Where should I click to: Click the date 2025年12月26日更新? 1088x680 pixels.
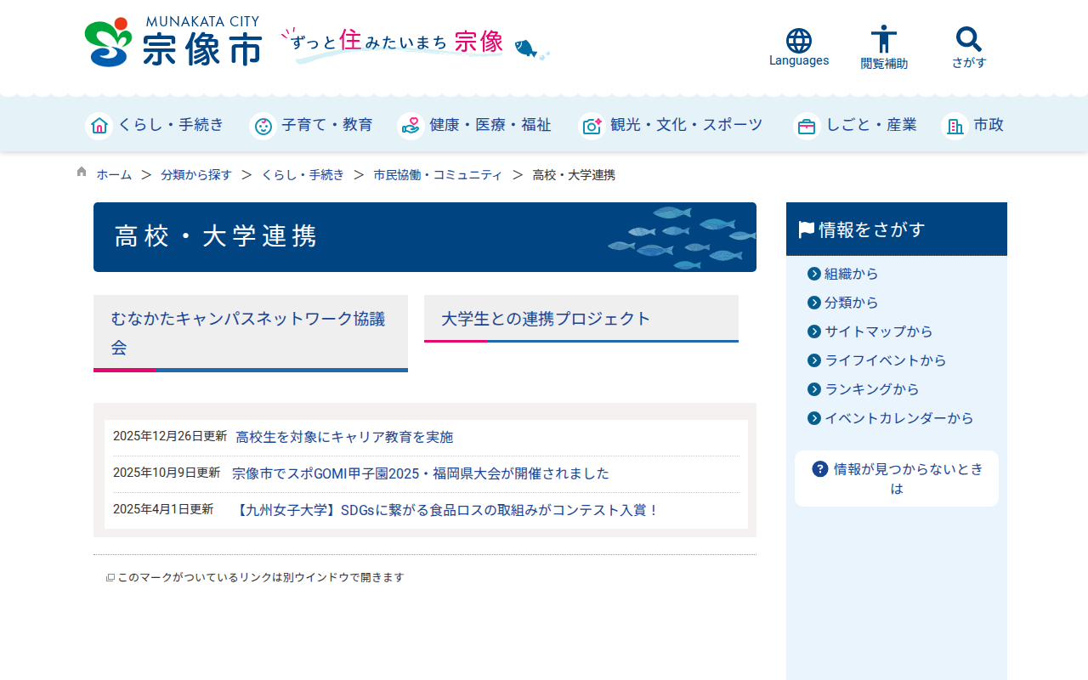point(170,436)
